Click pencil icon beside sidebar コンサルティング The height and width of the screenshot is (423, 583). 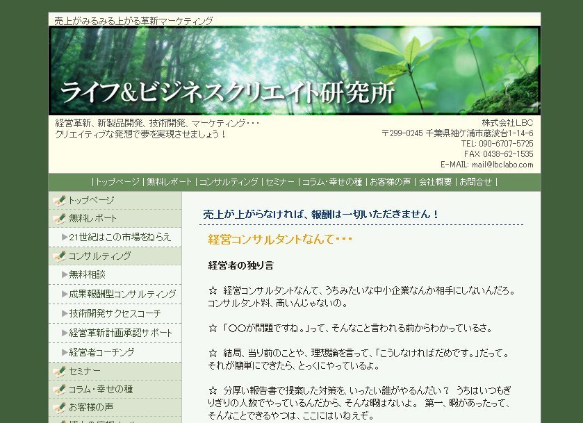pos(60,256)
